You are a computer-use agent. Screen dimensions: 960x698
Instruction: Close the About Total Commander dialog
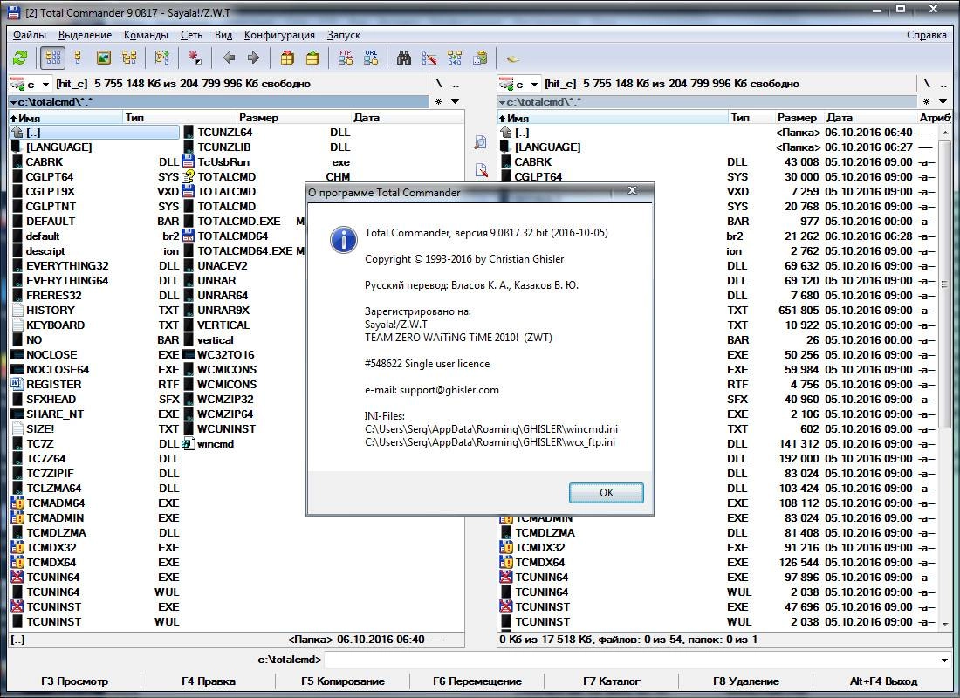[632, 190]
